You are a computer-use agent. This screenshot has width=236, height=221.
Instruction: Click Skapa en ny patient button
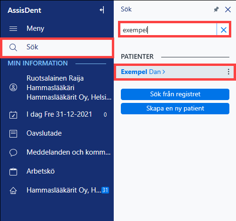click(175, 109)
